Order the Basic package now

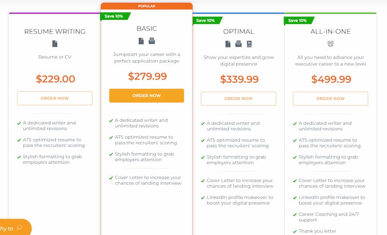click(147, 95)
